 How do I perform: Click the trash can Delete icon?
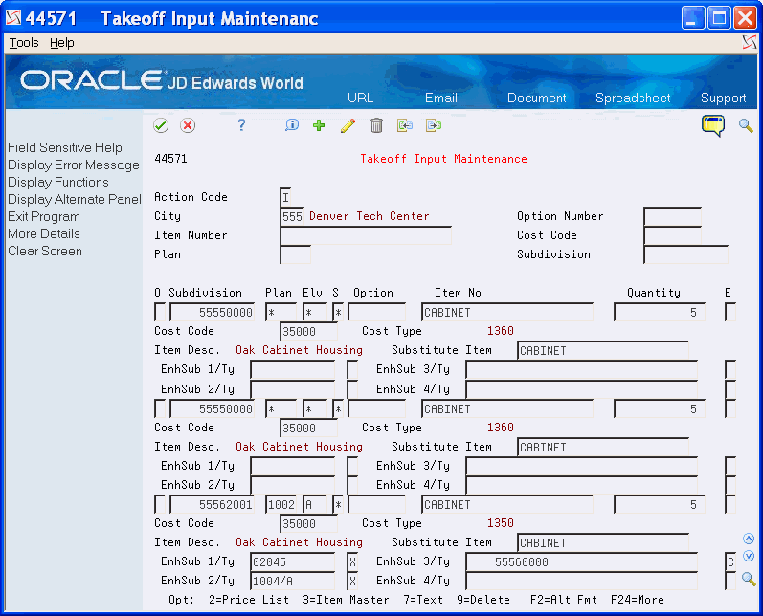[376, 125]
